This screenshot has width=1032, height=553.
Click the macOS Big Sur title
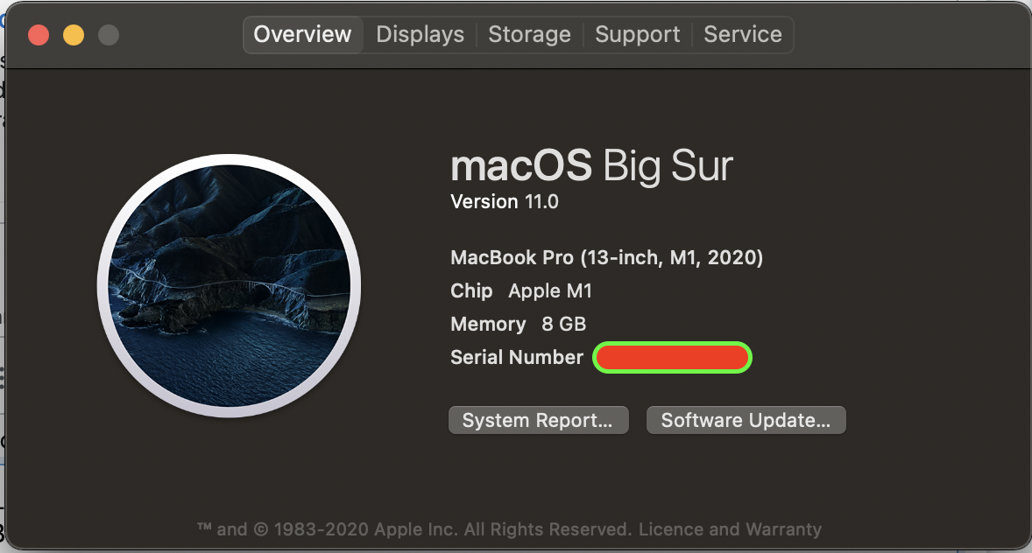(x=591, y=166)
